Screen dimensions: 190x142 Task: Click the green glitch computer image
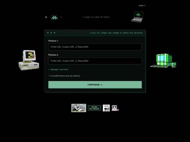click(163, 61)
